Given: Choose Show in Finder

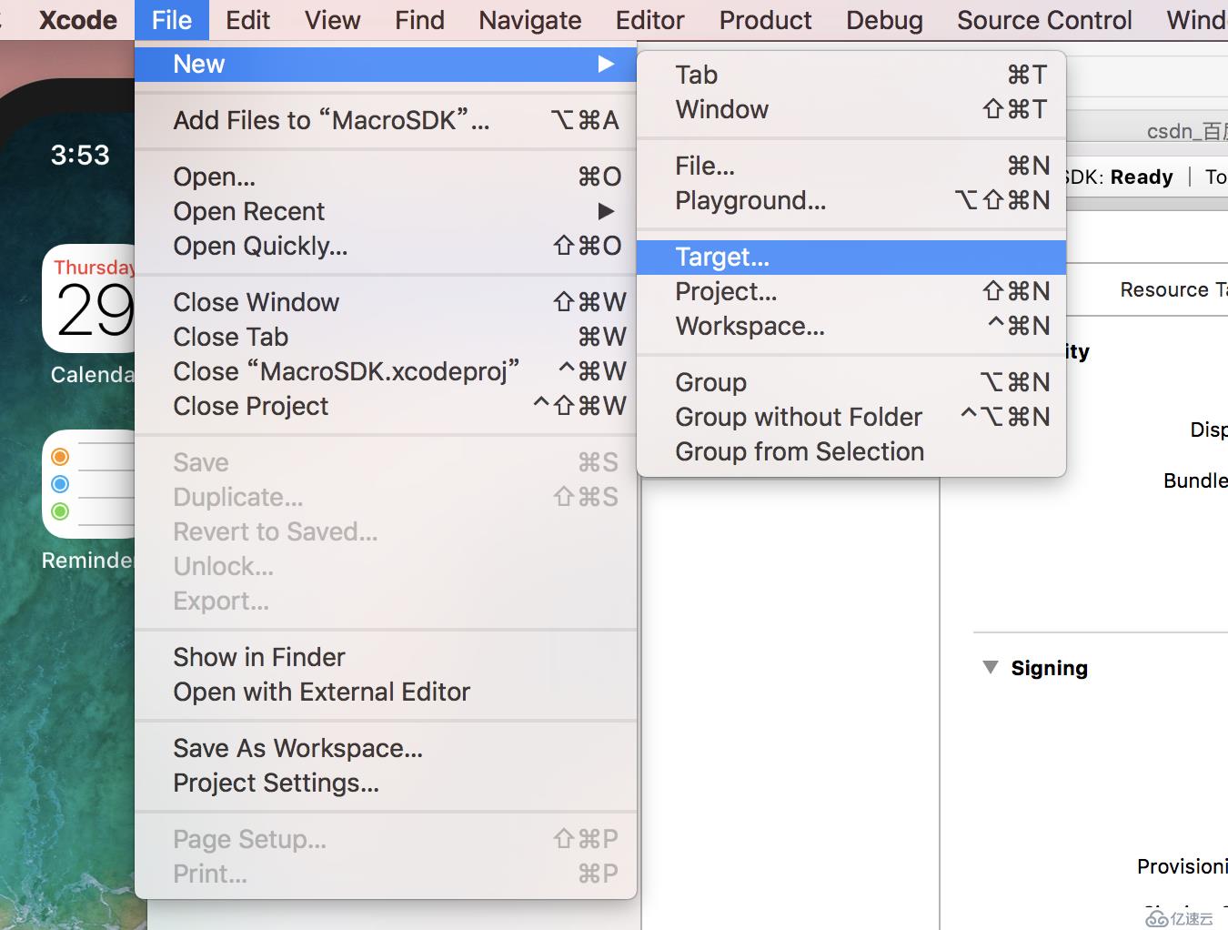Looking at the screenshot, I should pyautogui.click(x=386, y=657).
